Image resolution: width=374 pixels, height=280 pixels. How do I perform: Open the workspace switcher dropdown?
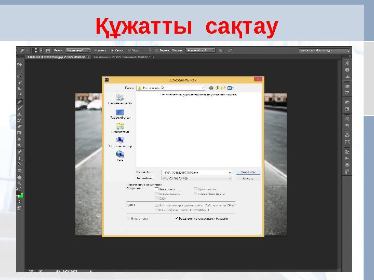pyautogui.click(x=324, y=50)
